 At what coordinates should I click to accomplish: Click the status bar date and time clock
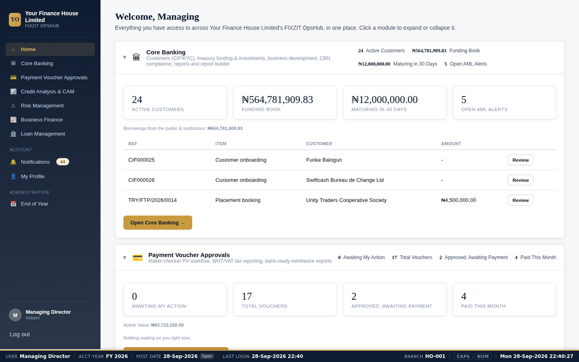(537, 357)
